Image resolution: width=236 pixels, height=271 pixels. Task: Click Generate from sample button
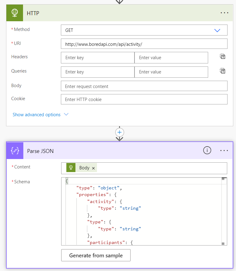(96, 255)
